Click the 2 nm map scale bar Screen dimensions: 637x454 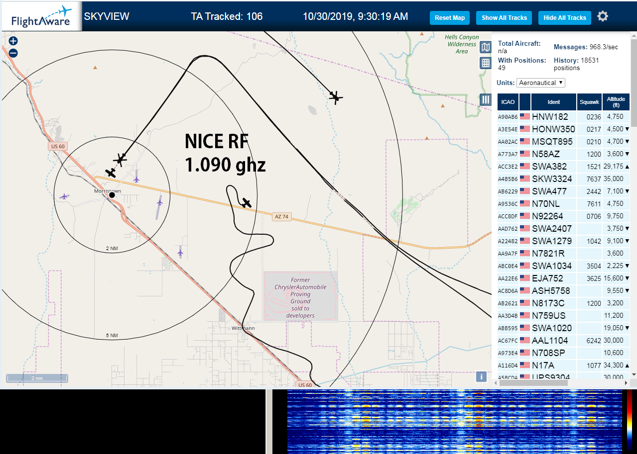(37, 378)
